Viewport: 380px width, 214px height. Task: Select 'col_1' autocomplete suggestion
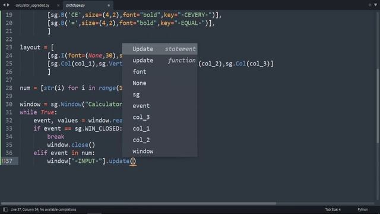(160, 128)
